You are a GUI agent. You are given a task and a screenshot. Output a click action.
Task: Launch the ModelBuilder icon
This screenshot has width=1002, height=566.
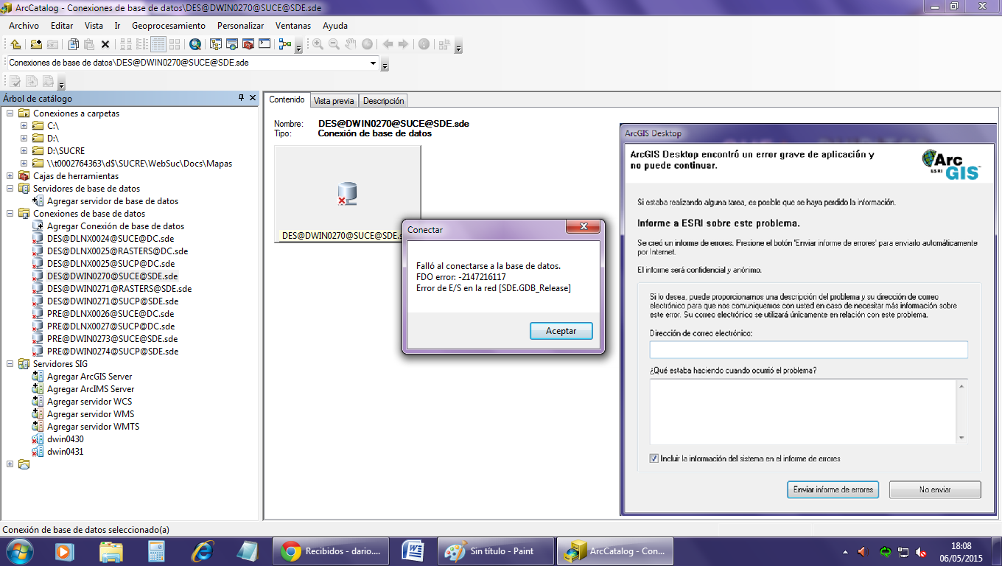pyautogui.click(x=285, y=44)
